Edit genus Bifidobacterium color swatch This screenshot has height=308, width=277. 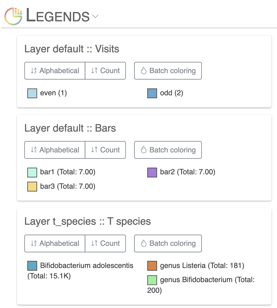[x=152, y=280]
